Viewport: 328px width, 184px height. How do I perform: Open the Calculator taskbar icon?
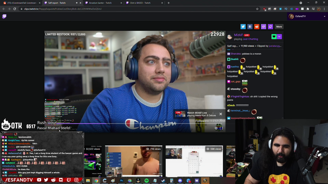[x=172, y=180]
